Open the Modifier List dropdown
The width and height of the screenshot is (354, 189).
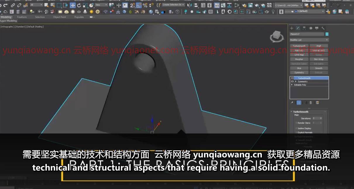point(309,40)
